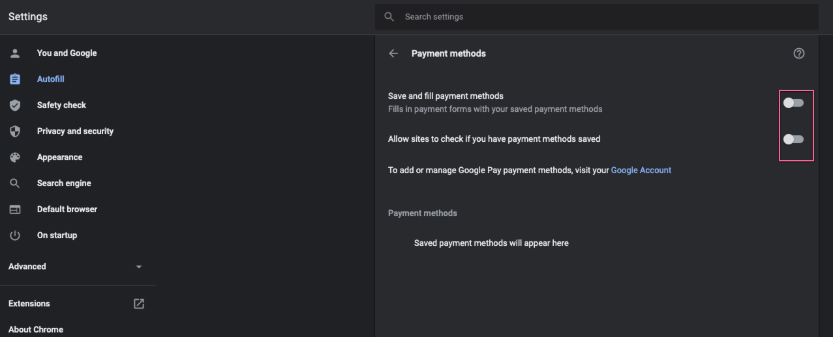Open the About Chrome page
This screenshot has height=337, width=833.
click(36, 330)
